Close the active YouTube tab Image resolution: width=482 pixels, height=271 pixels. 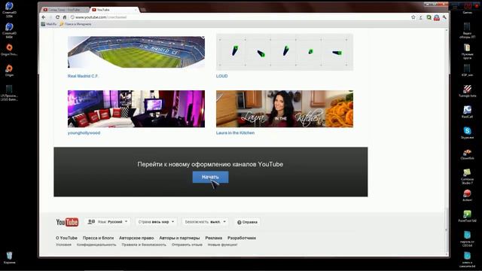(x=136, y=10)
